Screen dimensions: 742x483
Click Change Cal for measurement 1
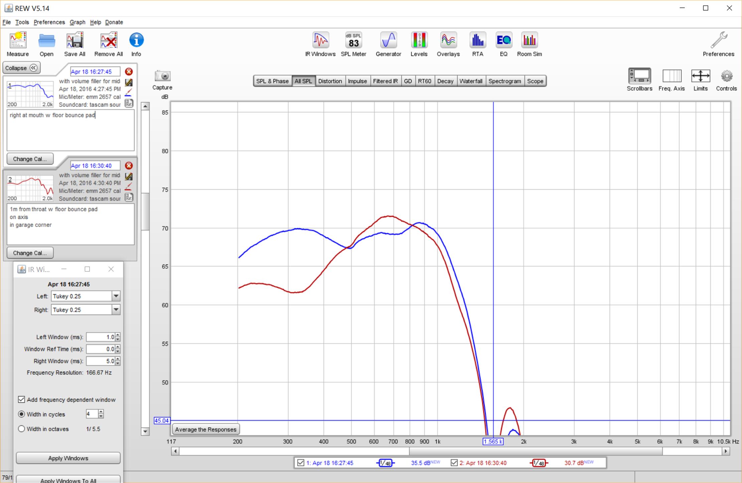[x=30, y=159]
